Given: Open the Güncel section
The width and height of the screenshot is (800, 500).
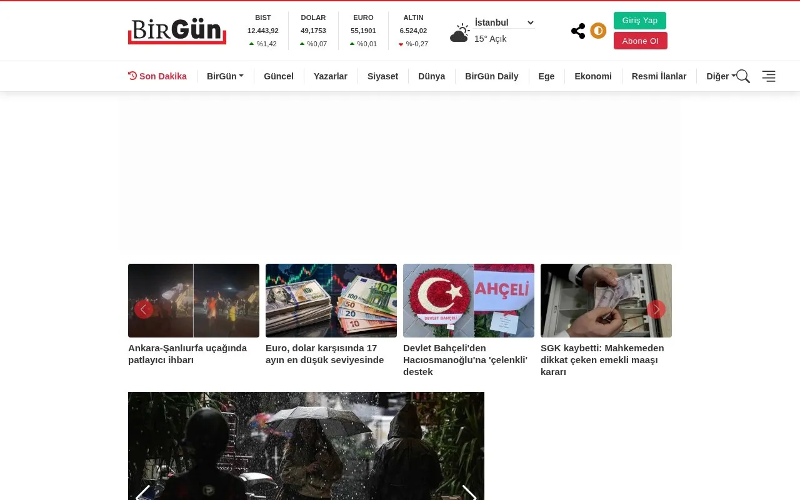Looking at the screenshot, I should click(279, 76).
